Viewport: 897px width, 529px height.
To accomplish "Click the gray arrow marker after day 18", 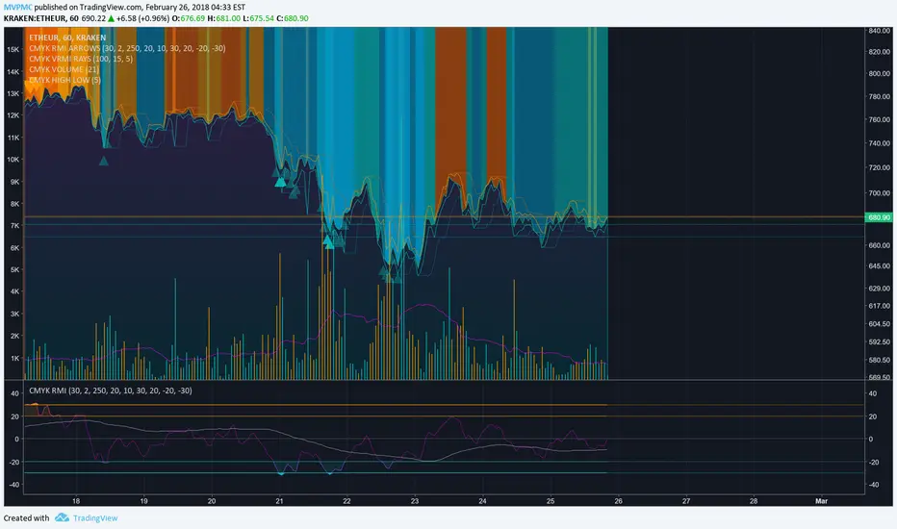I will pyautogui.click(x=104, y=162).
